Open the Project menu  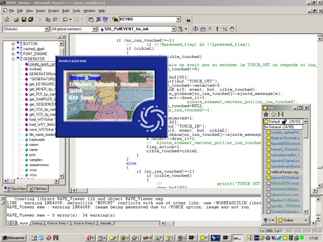pyautogui.click(x=53, y=10)
